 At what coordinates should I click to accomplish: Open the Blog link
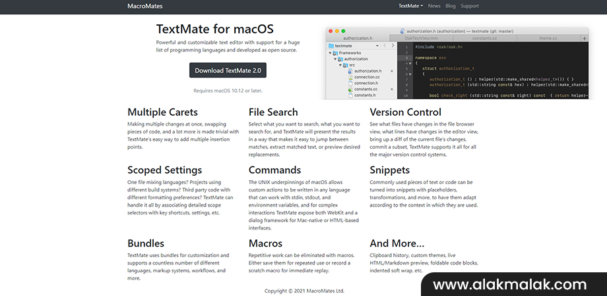point(450,6)
